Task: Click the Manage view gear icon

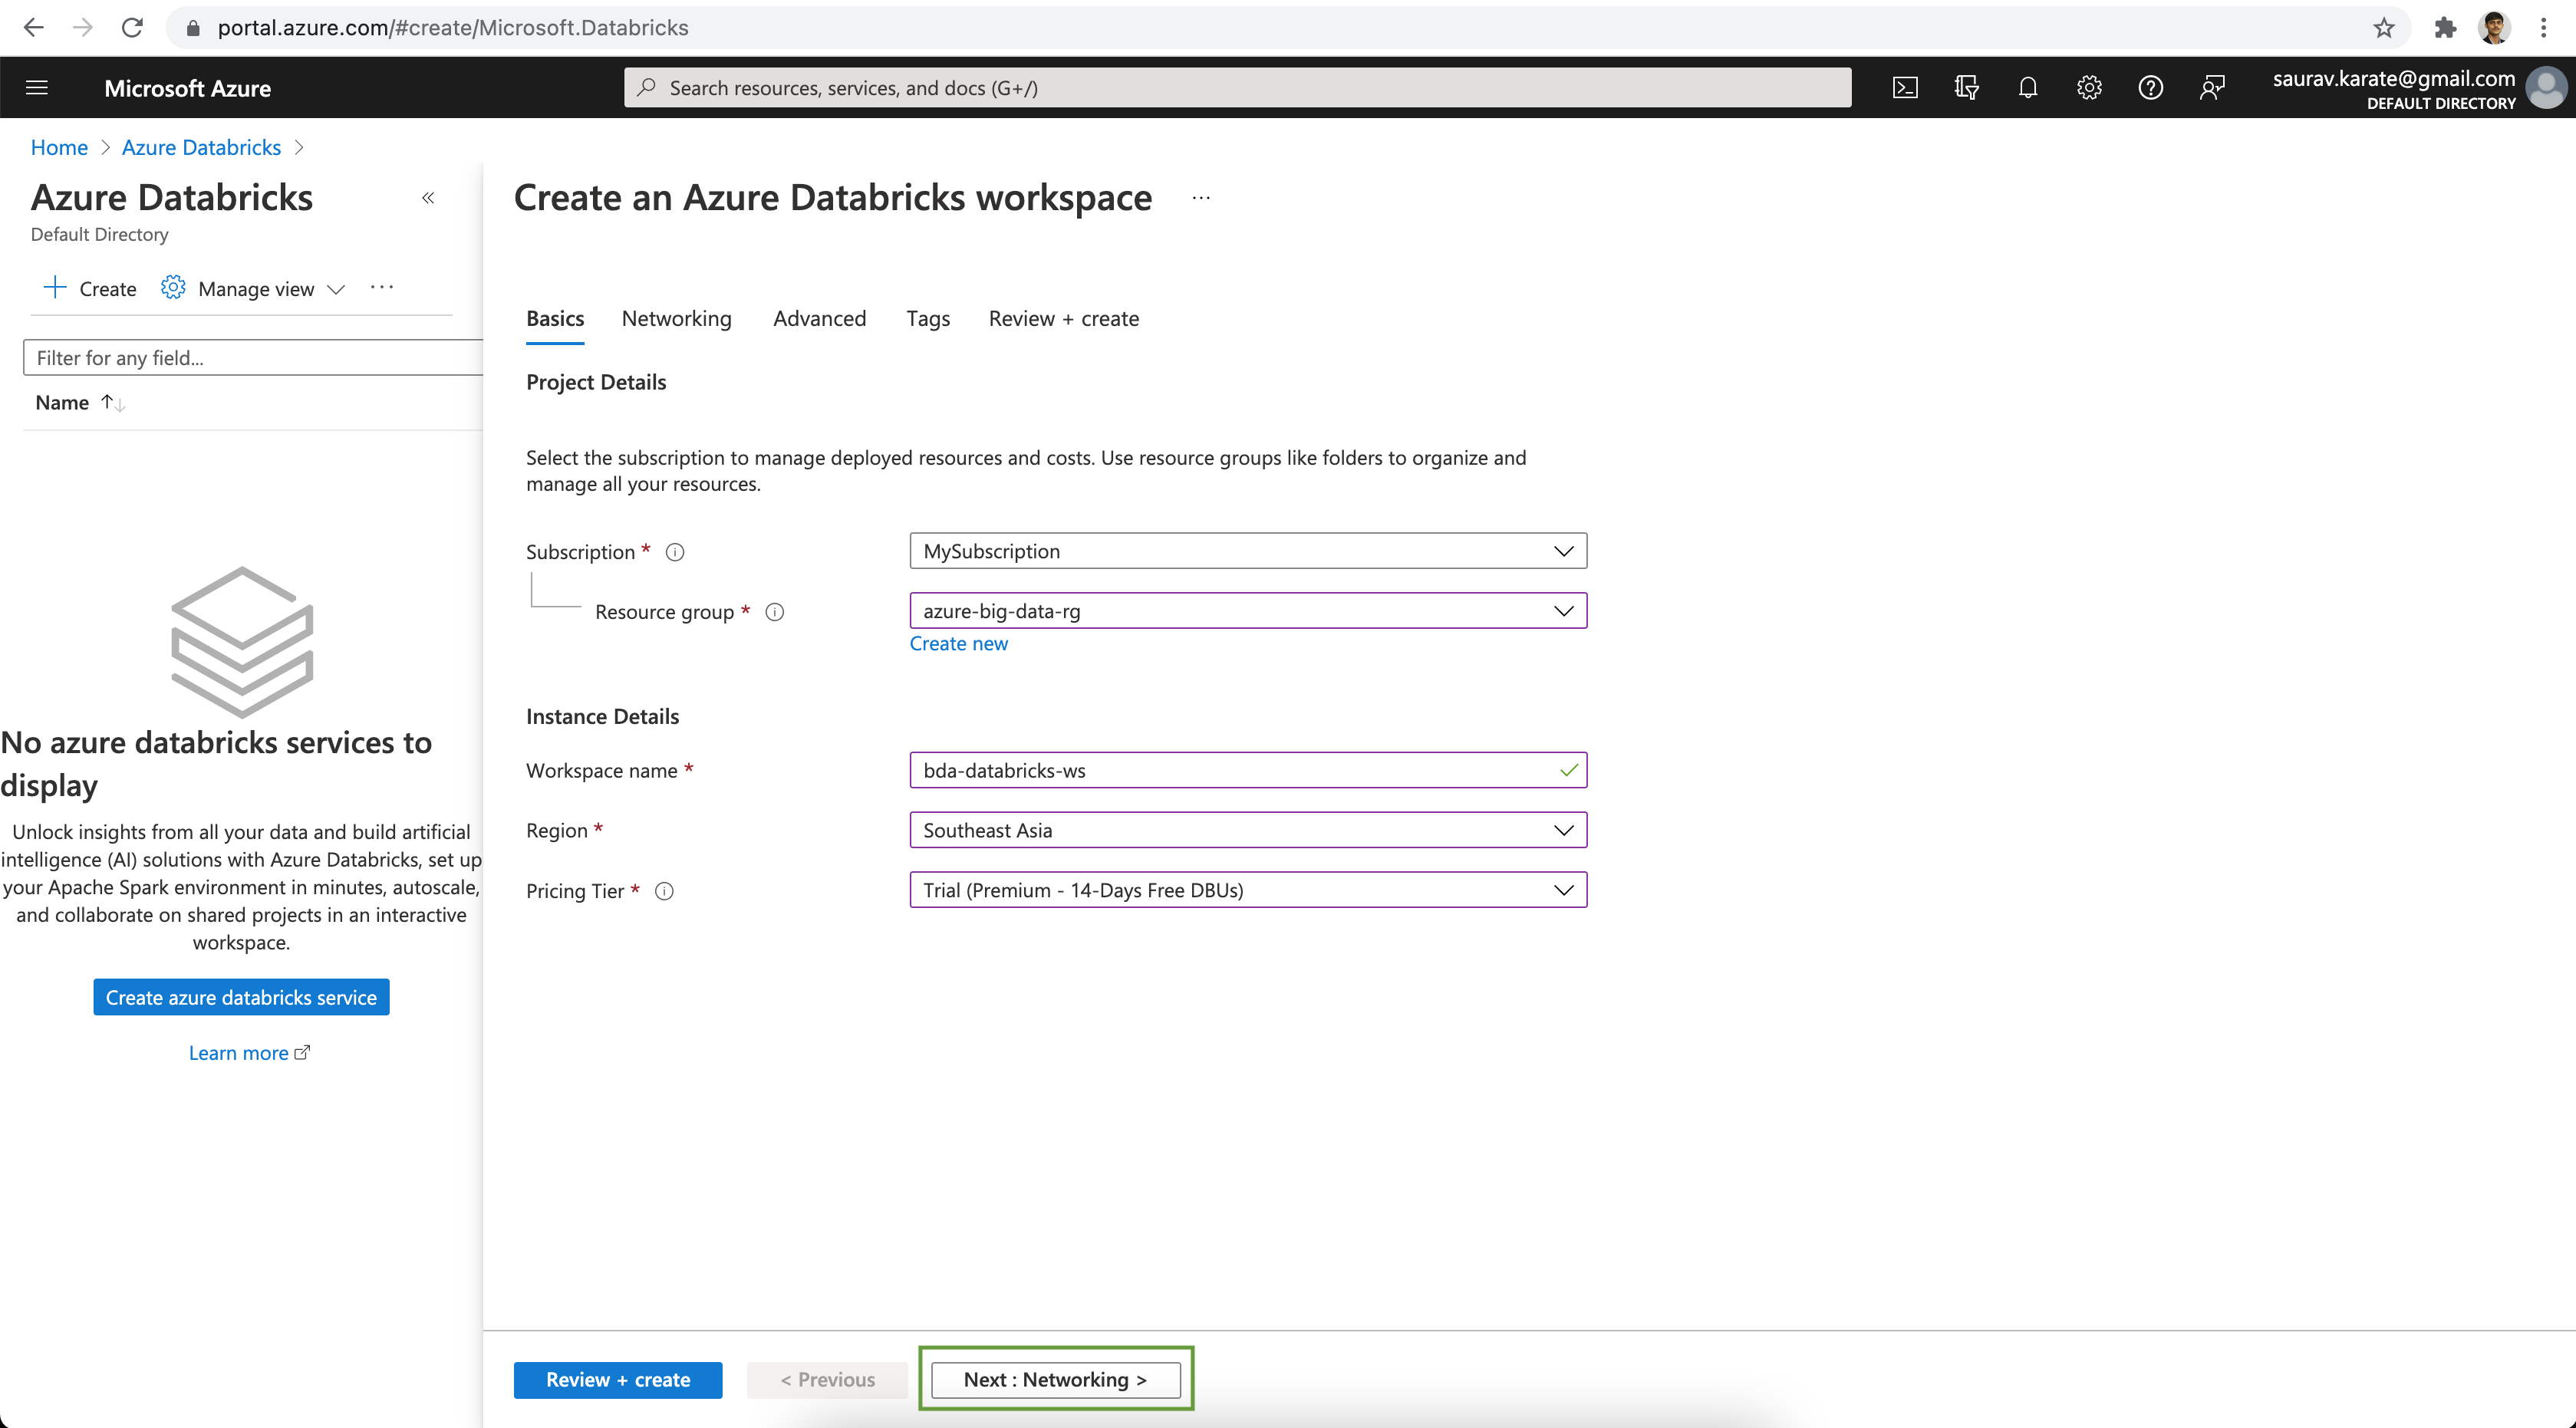Action: 173,288
